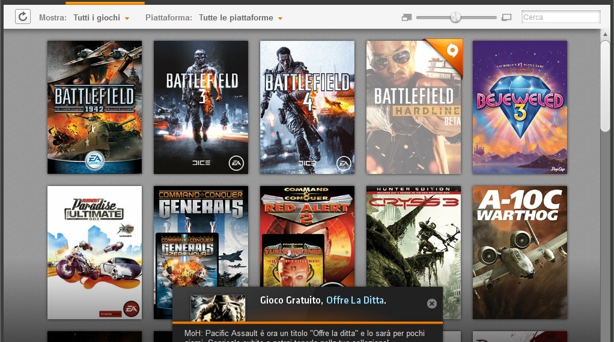This screenshot has width=614, height=342.
Task: Select the Command & Conquer Red Alert 2 cover
Action: [307, 236]
